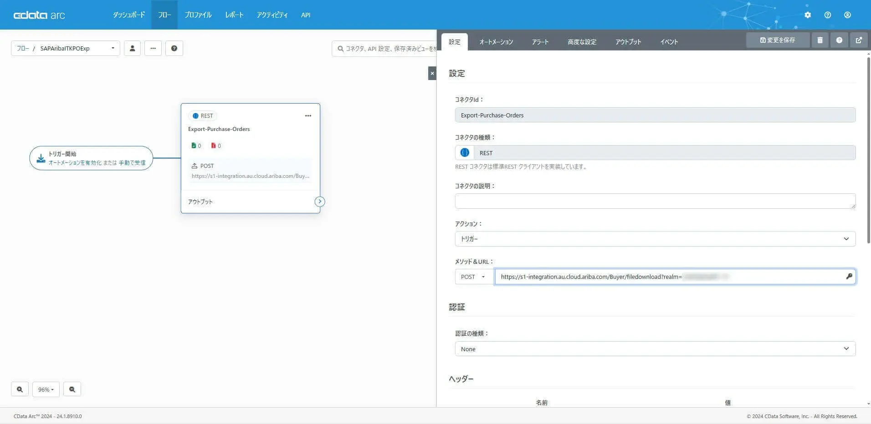This screenshot has width=871, height=424.
Task: Open the panel help question icon
Action: [x=839, y=40]
